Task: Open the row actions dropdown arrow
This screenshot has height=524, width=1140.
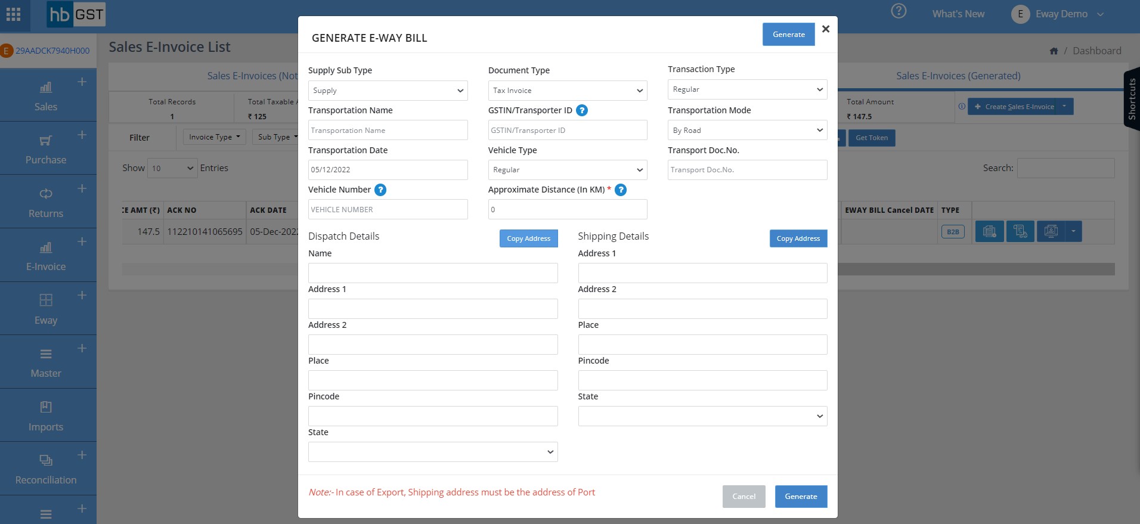Action: click(1073, 231)
